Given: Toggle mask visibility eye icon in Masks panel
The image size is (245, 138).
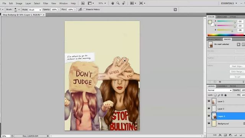Looking at the screenshot, I should pos(215,82).
